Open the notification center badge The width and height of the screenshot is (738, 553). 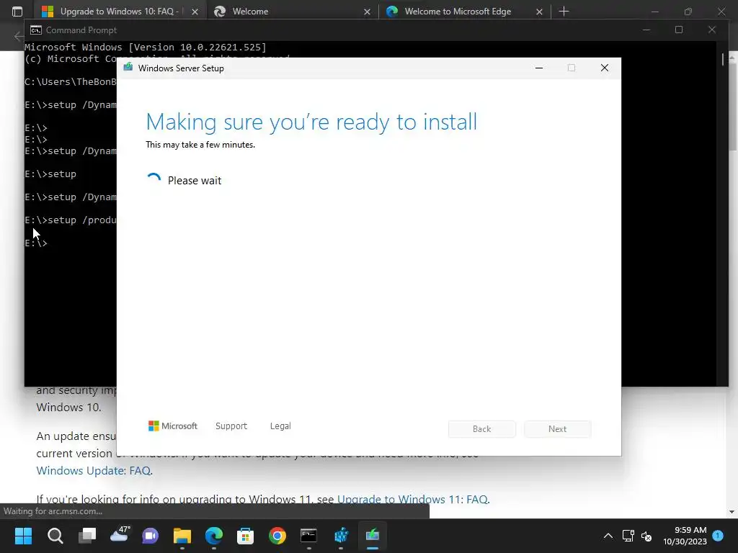coord(718,535)
